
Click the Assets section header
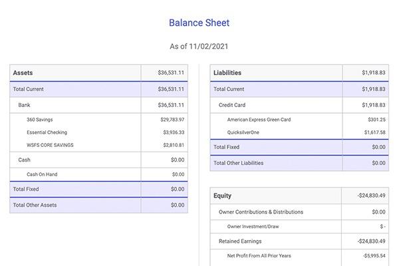click(x=23, y=72)
